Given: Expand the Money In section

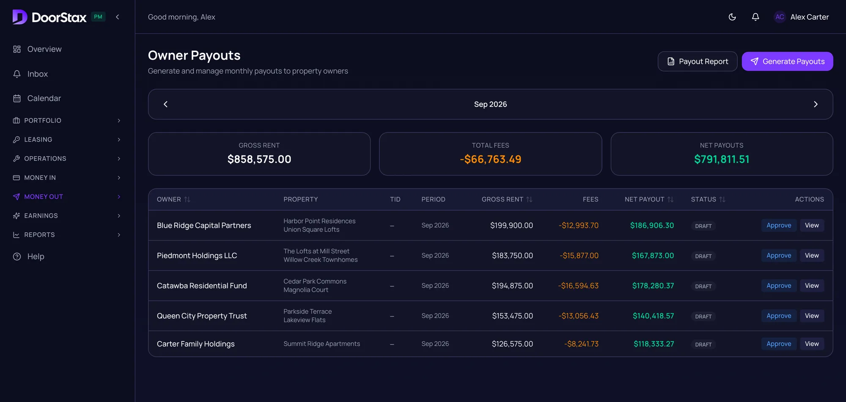Looking at the screenshot, I should pos(67,178).
